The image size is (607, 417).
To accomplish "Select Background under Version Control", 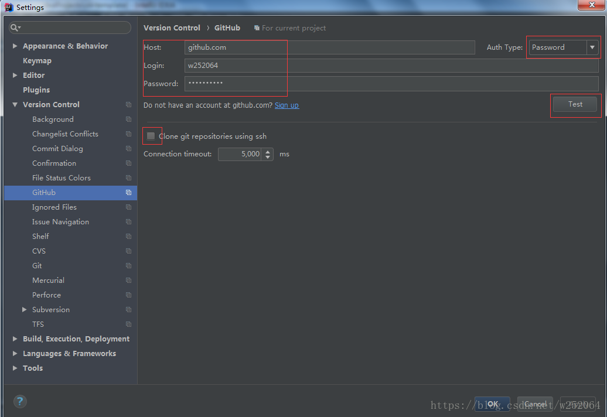I will tap(53, 119).
